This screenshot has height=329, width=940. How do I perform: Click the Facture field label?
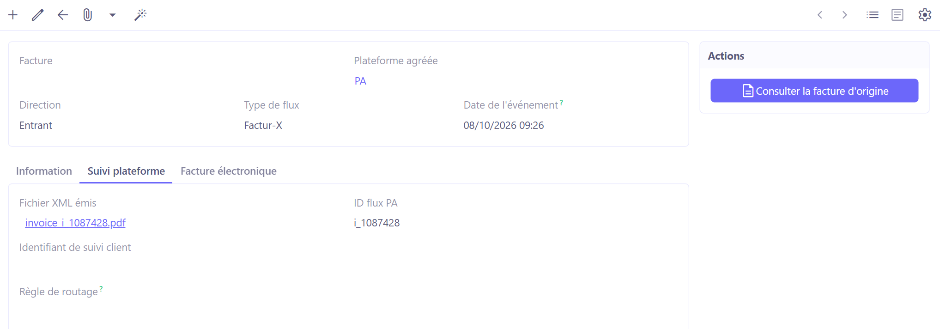tap(36, 61)
